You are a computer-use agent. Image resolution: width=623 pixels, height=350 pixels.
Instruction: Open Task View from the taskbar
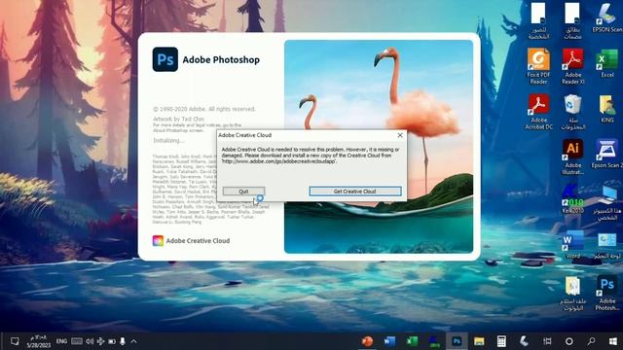click(547, 341)
